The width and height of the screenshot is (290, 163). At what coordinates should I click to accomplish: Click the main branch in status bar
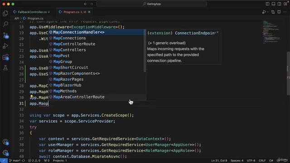pos(15,161)
